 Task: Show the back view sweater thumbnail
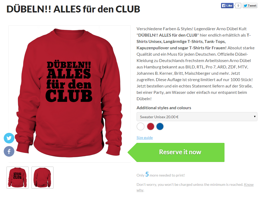pos(43,178)
